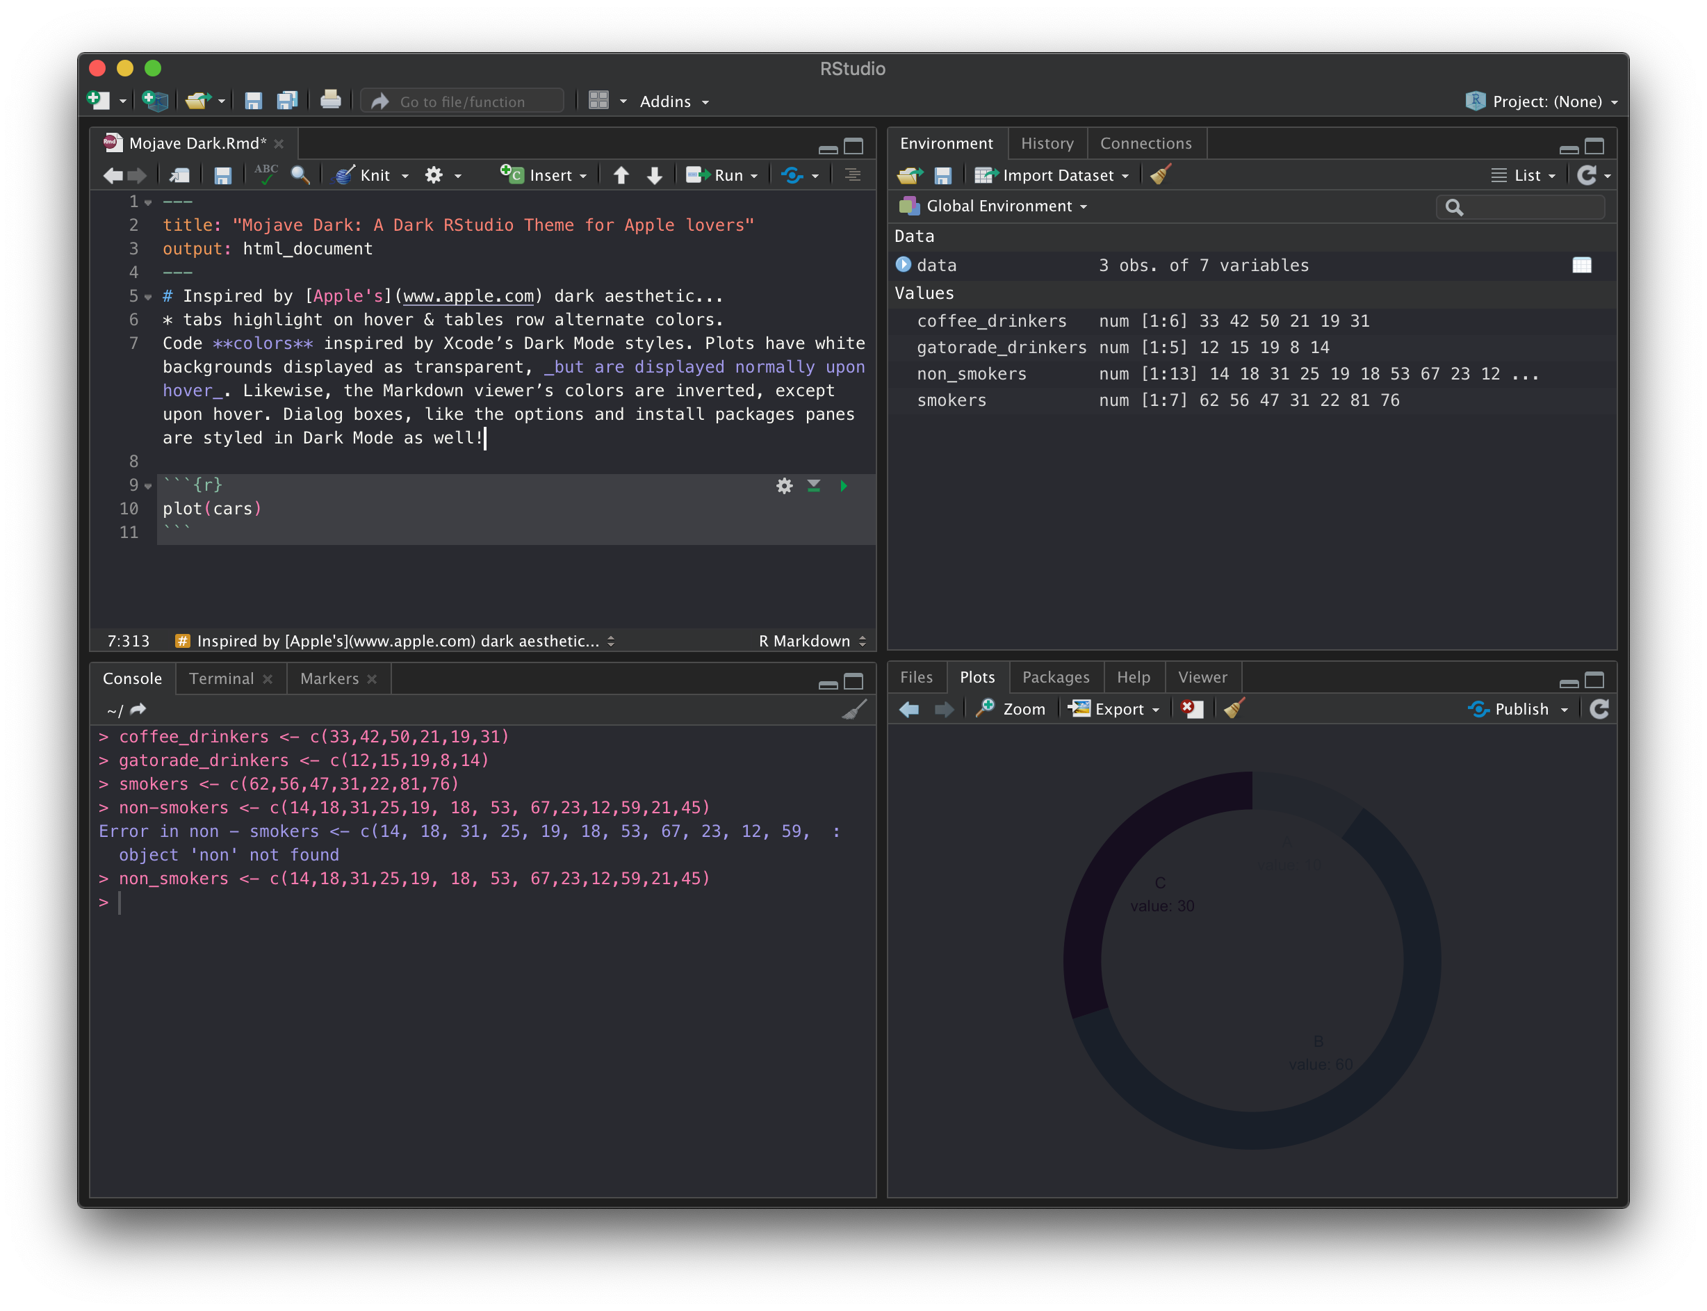This screenshot has height=1311, width=1707.
Task: Open the Addins menu
Action: [x=674, y=101]
